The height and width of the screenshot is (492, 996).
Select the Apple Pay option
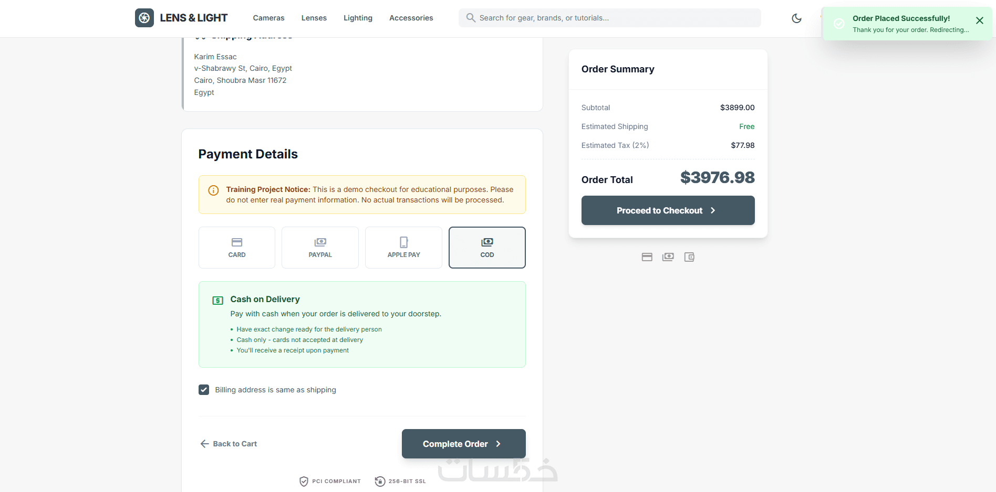click(403, 248)
